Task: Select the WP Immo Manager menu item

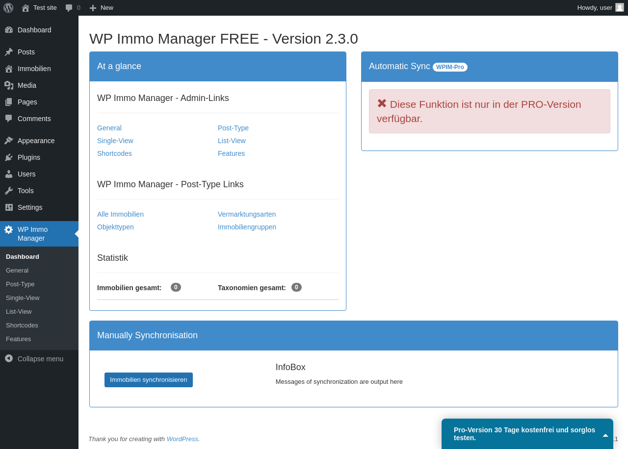Action: [x=39, y=234]
